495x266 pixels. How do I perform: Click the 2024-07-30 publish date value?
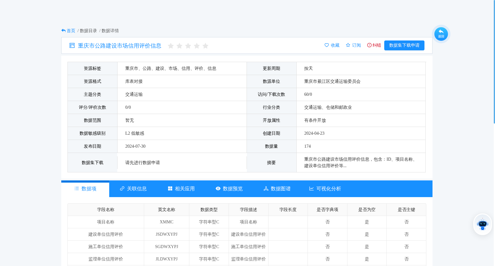(135, 146)
